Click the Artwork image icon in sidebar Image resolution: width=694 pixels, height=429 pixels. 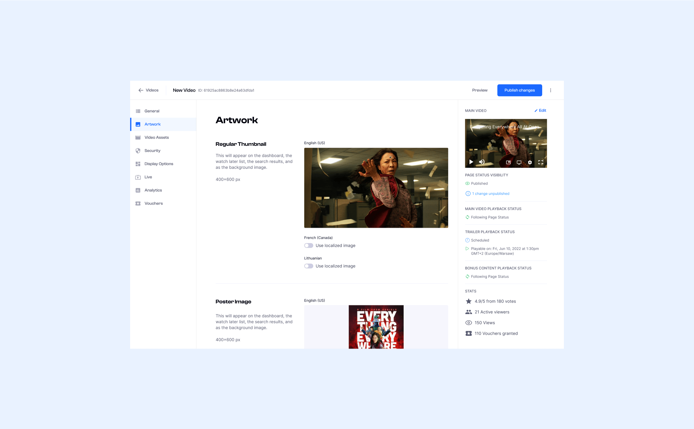(x=138, y=124)
